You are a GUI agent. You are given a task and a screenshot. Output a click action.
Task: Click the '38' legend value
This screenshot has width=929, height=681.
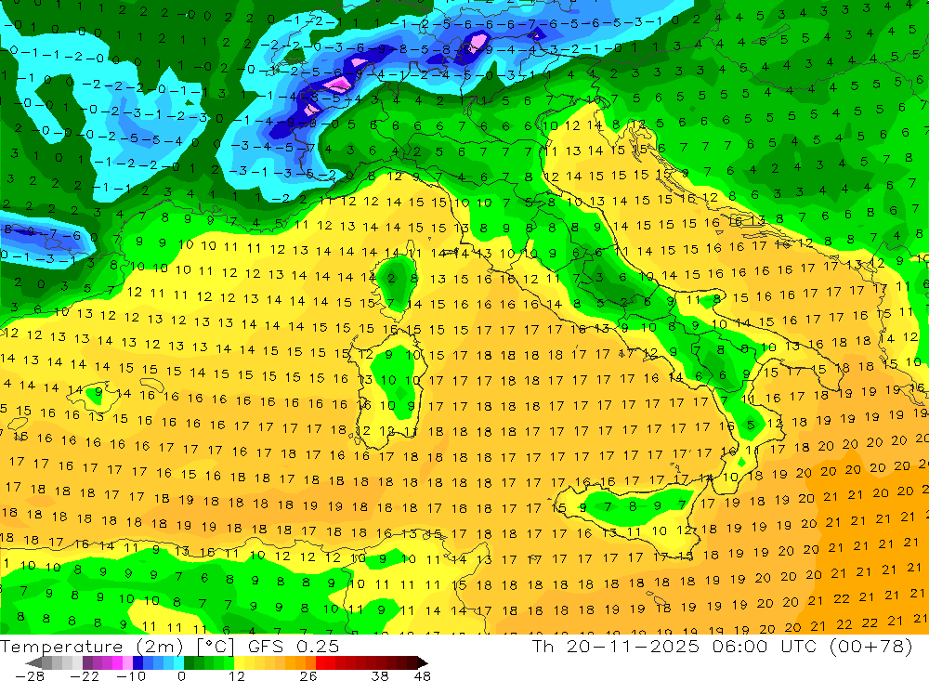(x=380, y=675)
